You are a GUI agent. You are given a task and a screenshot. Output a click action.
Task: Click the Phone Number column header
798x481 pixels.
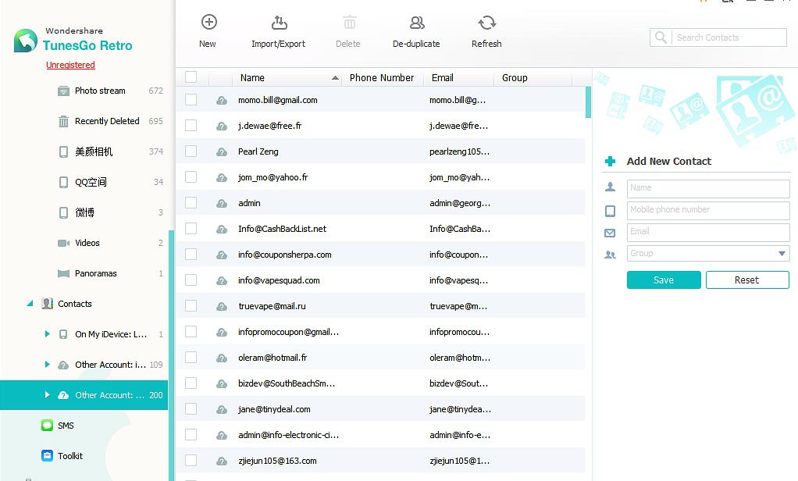click(382, 78)
